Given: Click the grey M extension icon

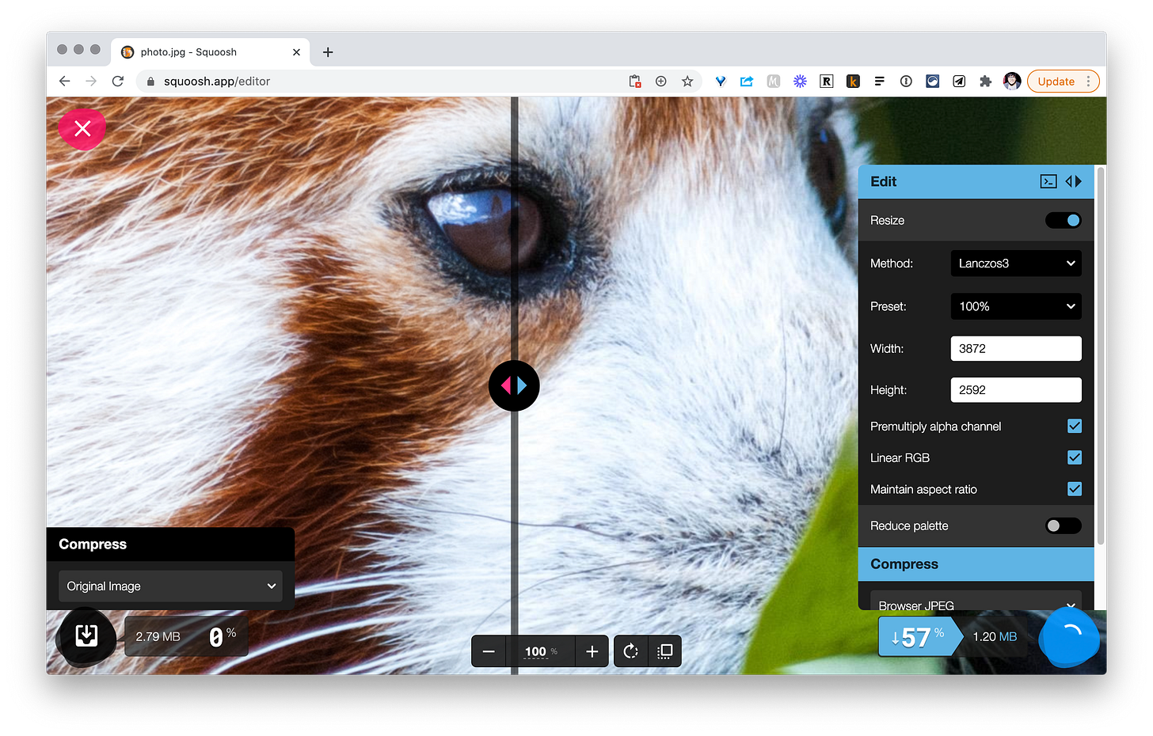Looking at the screenshot, I should coord(774,81).
